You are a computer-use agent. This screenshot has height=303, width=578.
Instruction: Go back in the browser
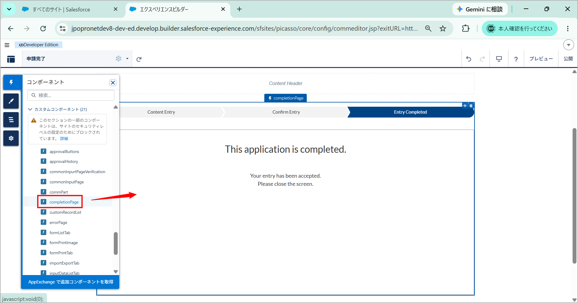point(11,29)
